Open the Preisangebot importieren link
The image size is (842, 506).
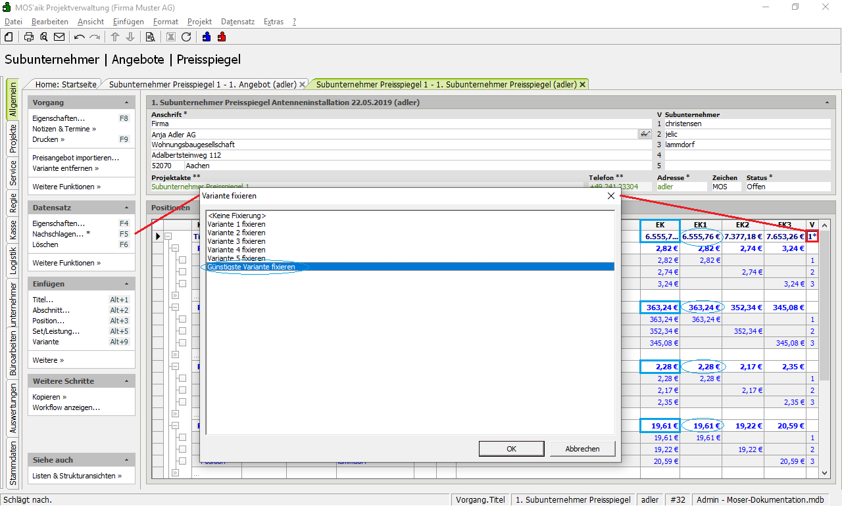[x=76, y=158]
